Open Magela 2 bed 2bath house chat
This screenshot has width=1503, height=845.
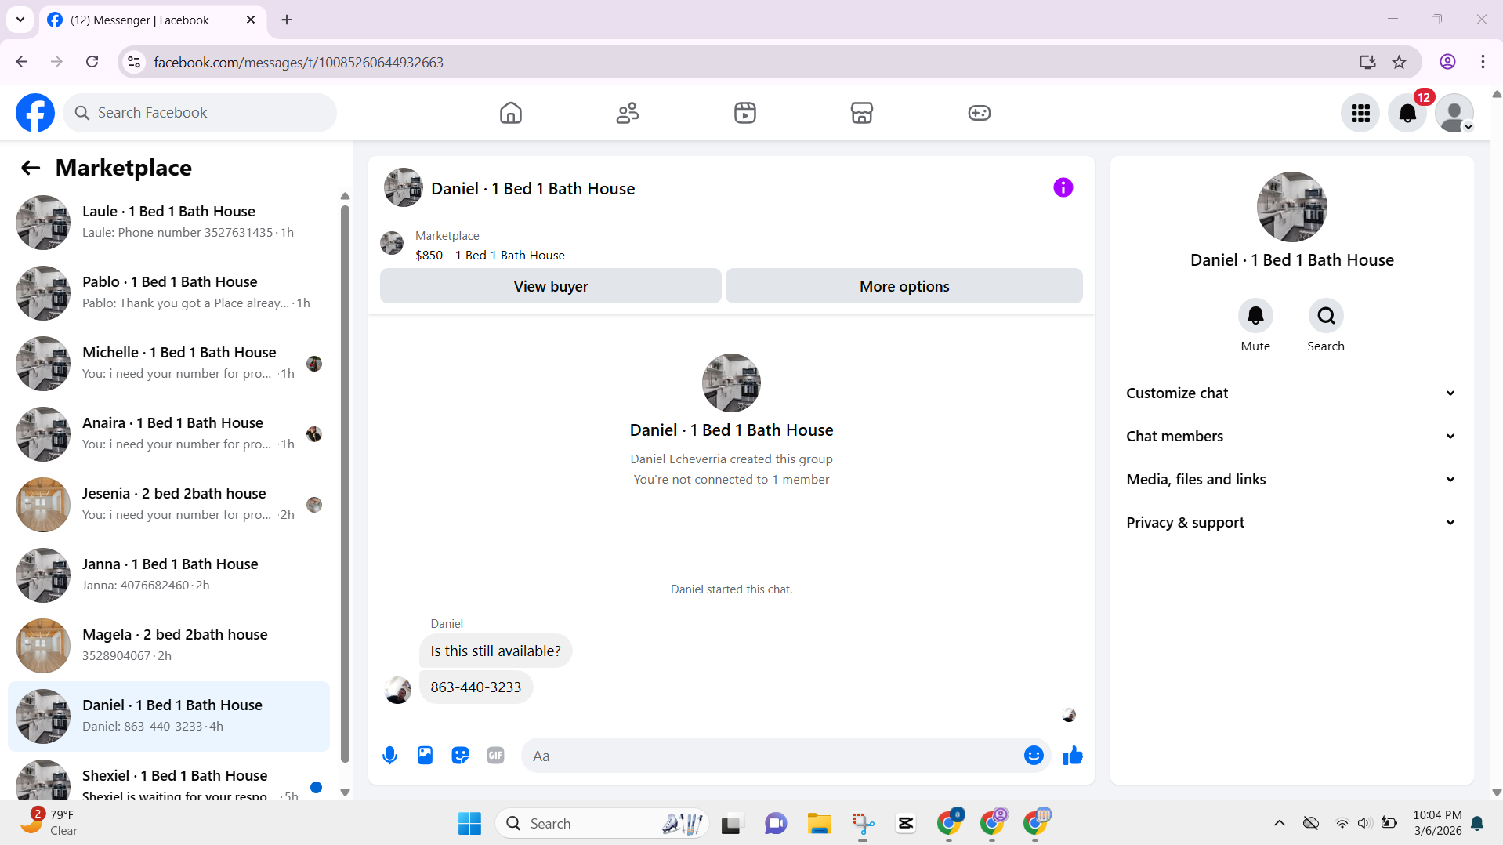tap(168, 646)
